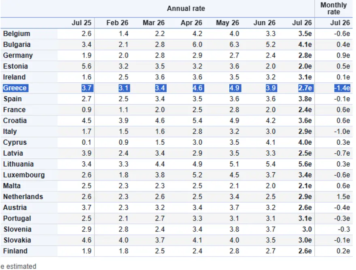Viewport: 356px width, 270px height.
Task: Select Italy monthly rate -1.0e cell
Action: [342, 131]
